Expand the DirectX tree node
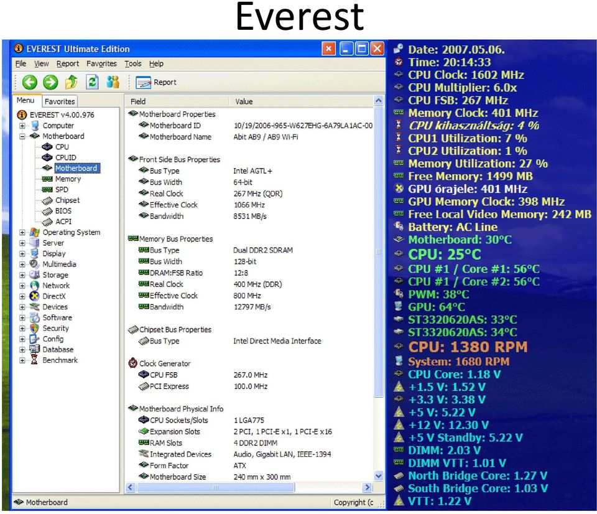The image size is (597, 514). point(22,296)
